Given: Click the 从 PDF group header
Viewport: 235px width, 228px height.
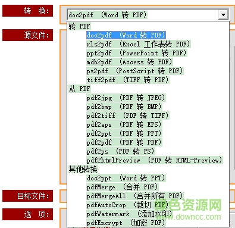Looking at the screenshot, I should [80, 89].
